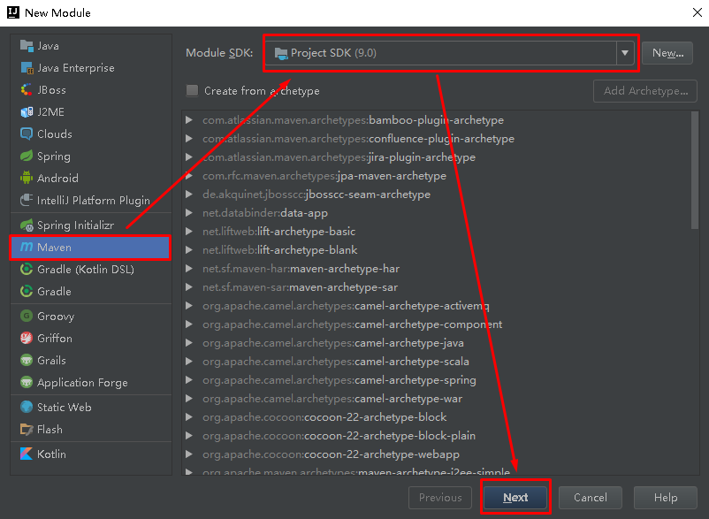Click the Next button
This screenshot has height=519, width=709.
click(x=515, y=497)
